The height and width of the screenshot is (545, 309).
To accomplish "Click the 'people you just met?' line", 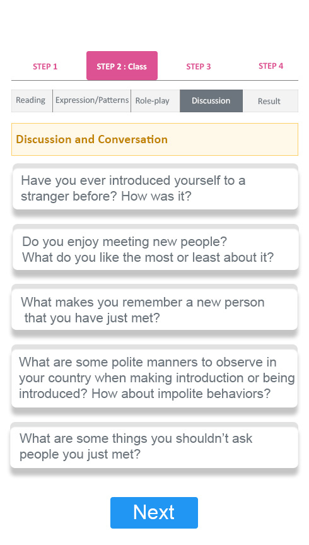I will click(80, 454).
